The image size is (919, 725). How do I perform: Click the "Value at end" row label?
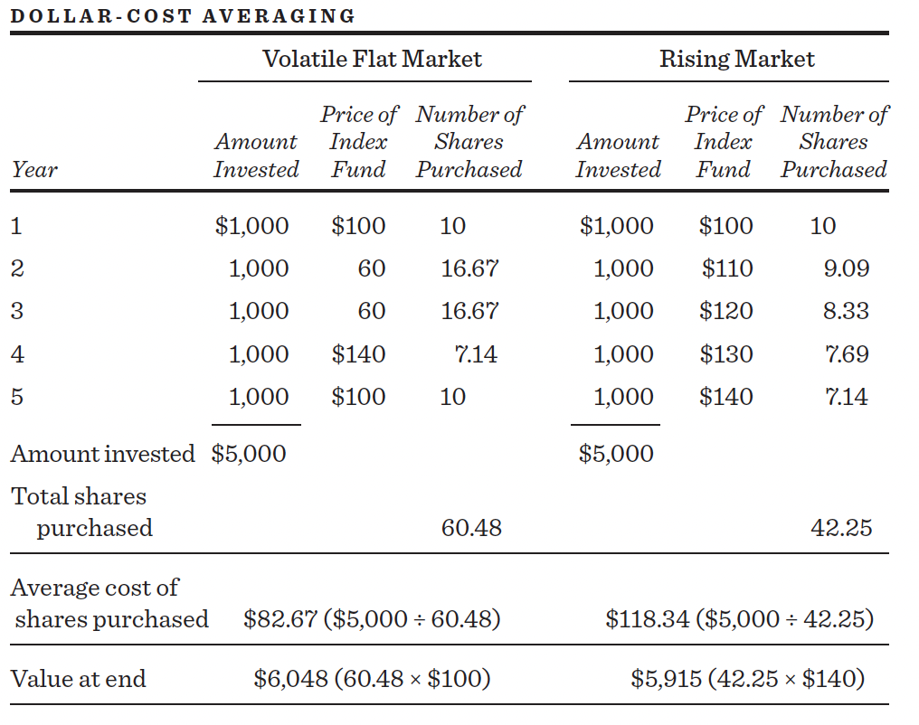tap(78, 679)
